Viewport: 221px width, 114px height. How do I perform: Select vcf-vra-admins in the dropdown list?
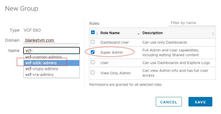(x=39, y=75)
